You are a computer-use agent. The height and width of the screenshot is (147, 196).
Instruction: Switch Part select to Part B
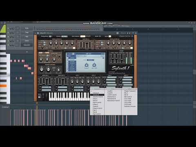tap(88, 36)
